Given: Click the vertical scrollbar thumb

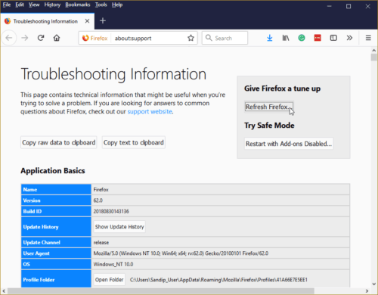Looking at the screenshot, I should (x=374, y=57).
